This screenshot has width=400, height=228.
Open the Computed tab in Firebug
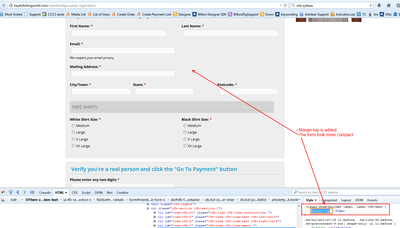pos(329,200)
